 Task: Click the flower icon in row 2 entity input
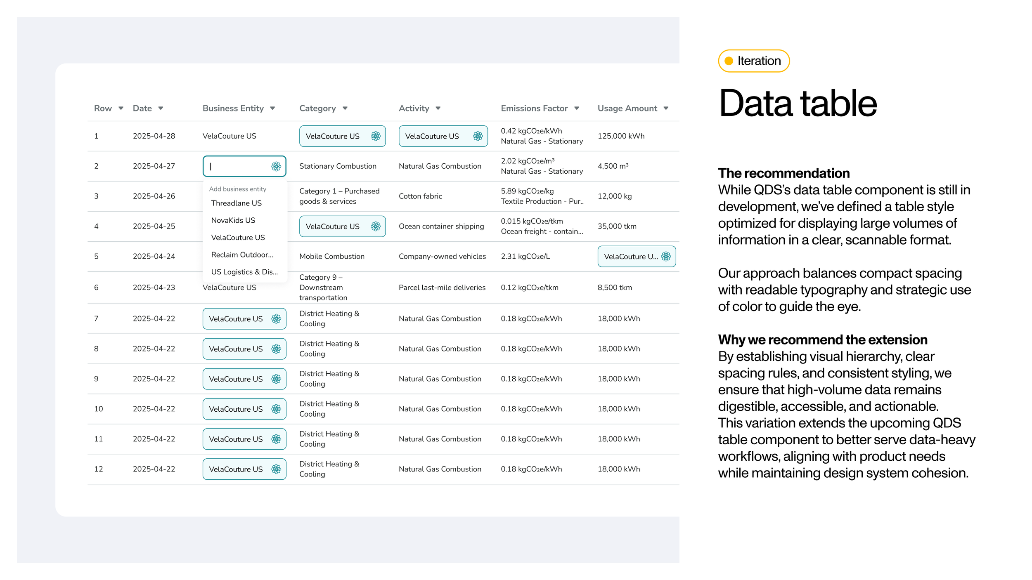(276, 166)
